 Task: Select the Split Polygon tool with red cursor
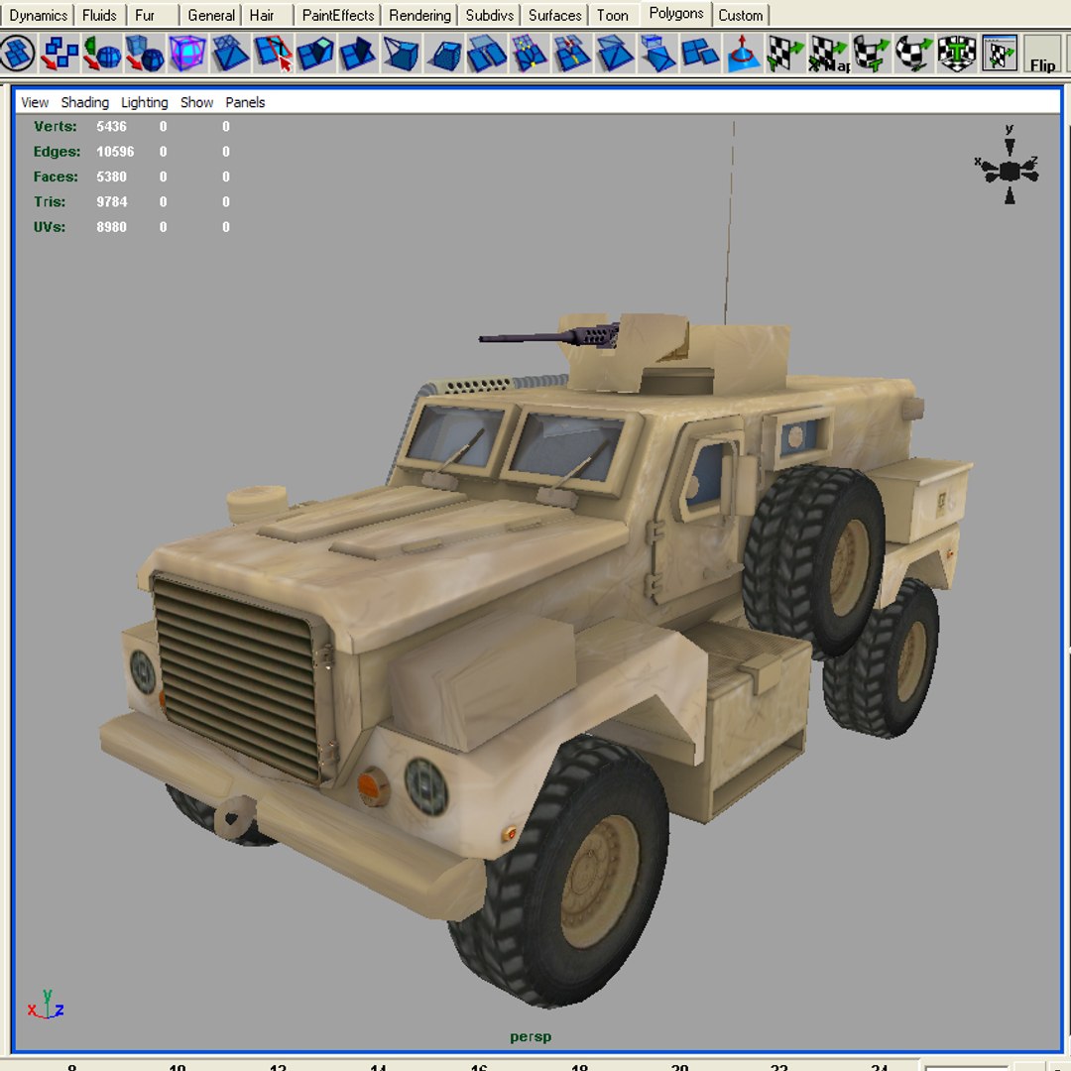(x=273, y=54)
